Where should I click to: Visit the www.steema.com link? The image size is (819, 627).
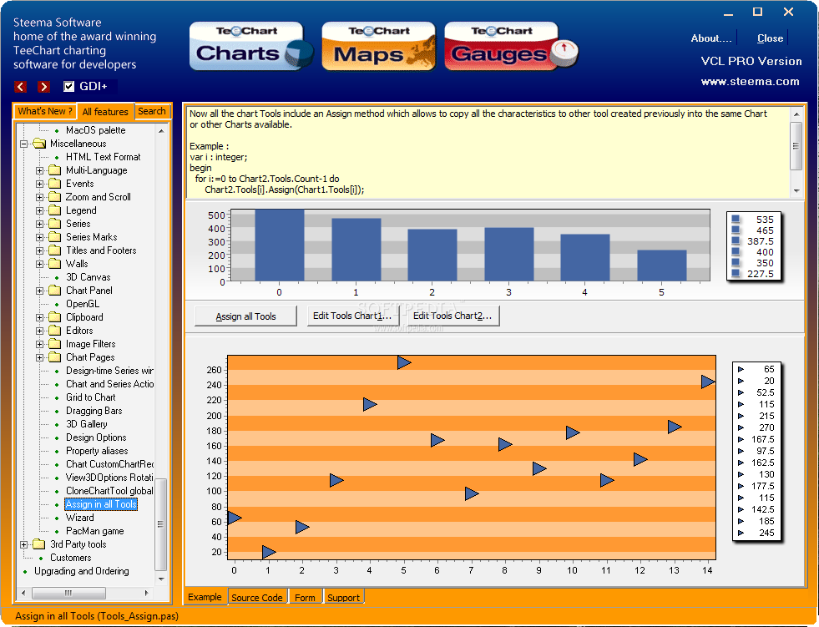(x=750, y=82)
